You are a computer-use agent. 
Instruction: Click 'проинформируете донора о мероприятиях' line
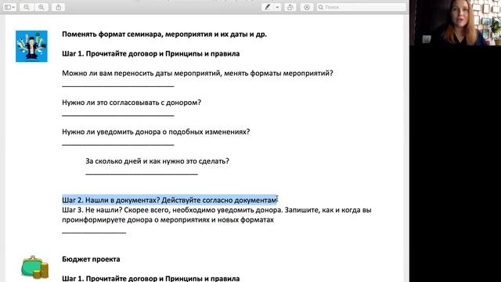tap(168, 220)
